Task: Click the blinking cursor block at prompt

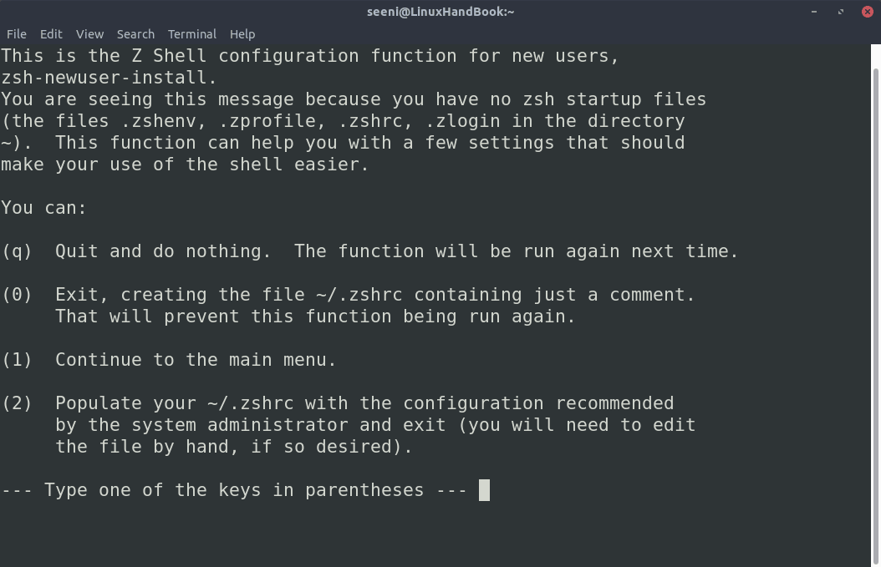Action: point(484,490)
